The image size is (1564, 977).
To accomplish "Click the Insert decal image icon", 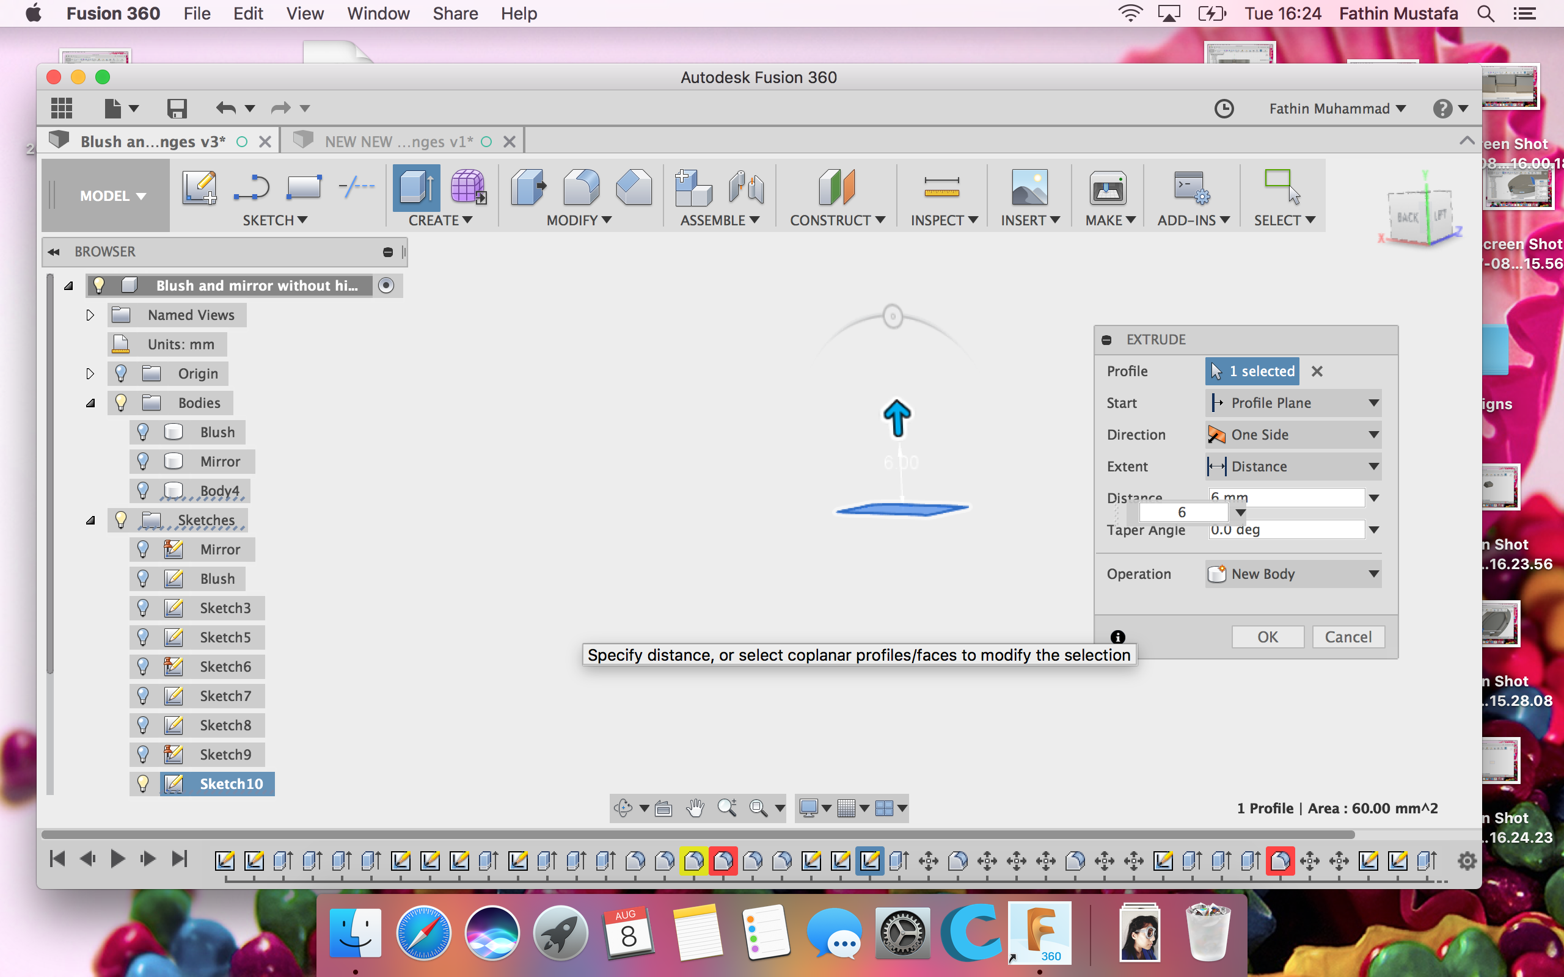I will 1029,187.
